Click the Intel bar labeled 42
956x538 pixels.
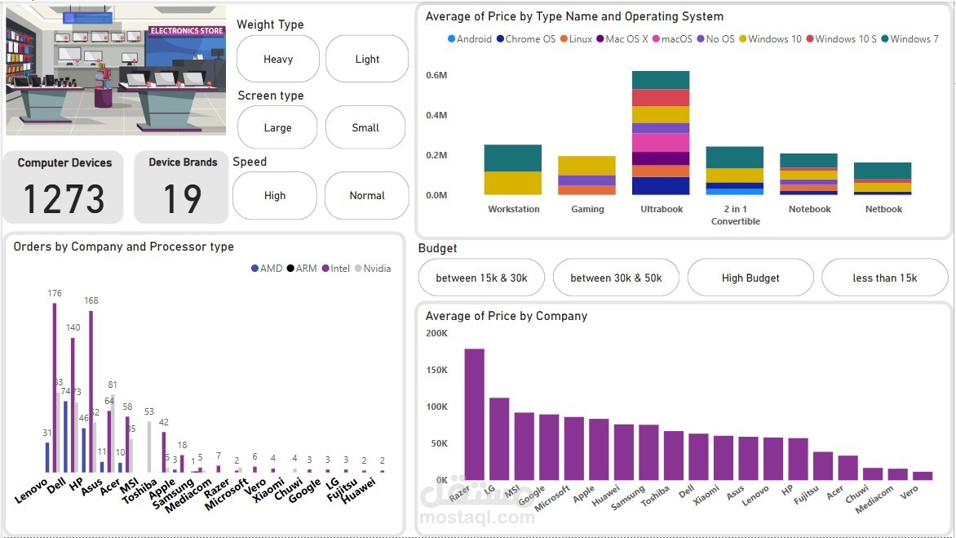click(163, 452)
